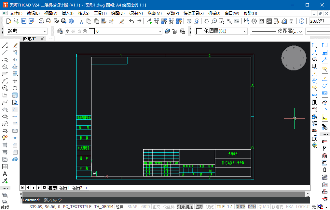330x210 pixels.
Task: Select the Text tool (letter A)
Action: 5,174
